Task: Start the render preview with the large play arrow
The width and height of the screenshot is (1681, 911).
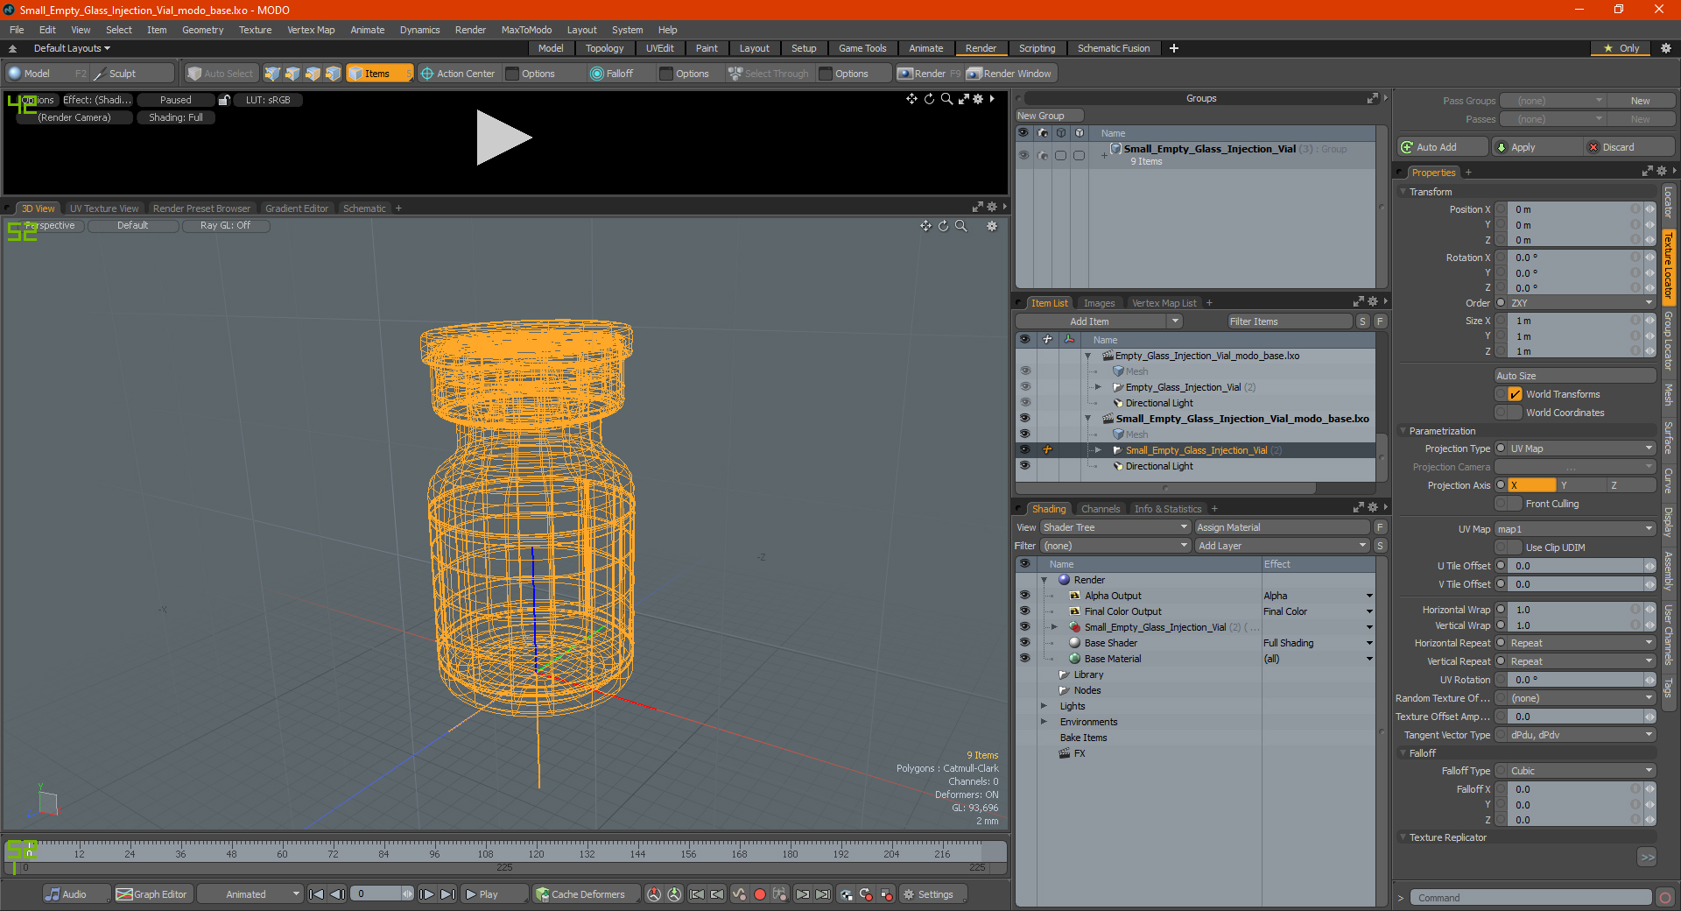Action: [x=503, y=138]
